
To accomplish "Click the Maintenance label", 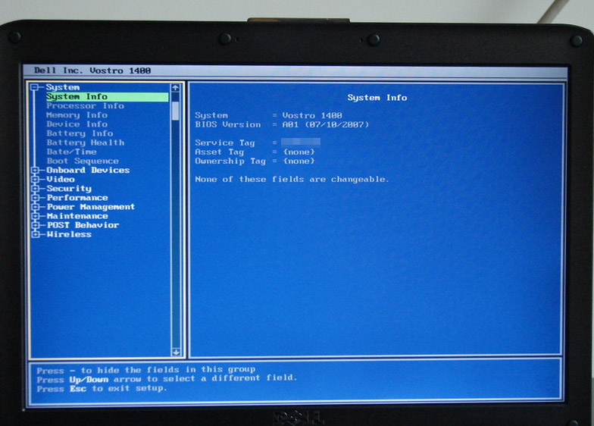I will tap(77, 216).
